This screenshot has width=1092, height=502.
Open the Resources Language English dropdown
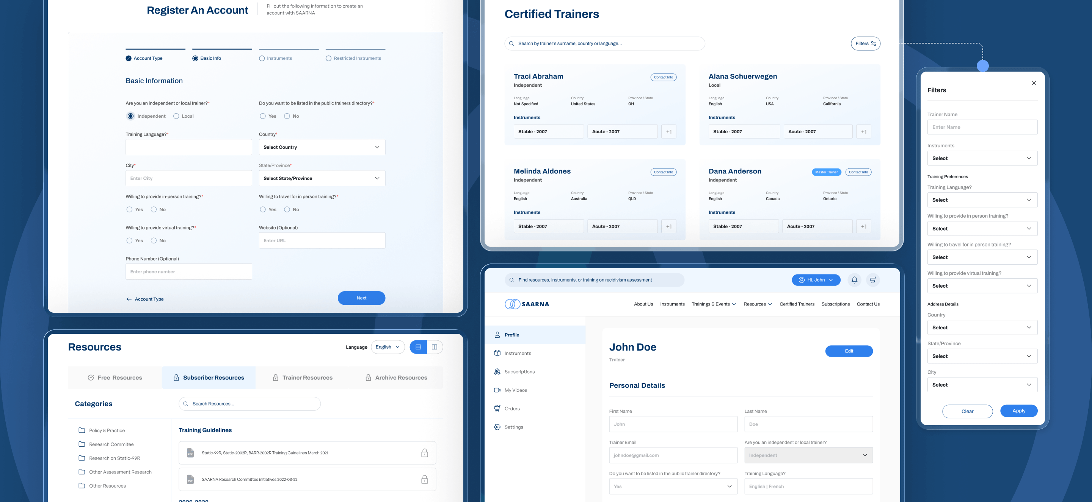[388, 347]
